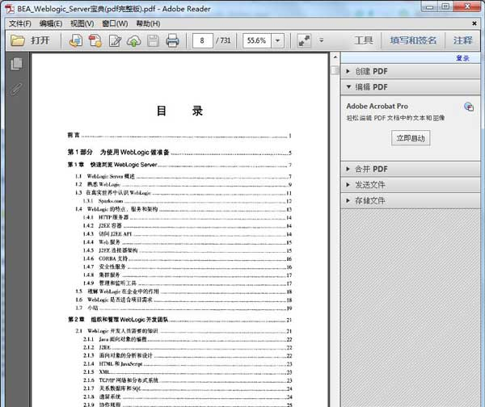Open the 视图(V) menu
This screenshot has height=407, width=485.
click(82, 23)
